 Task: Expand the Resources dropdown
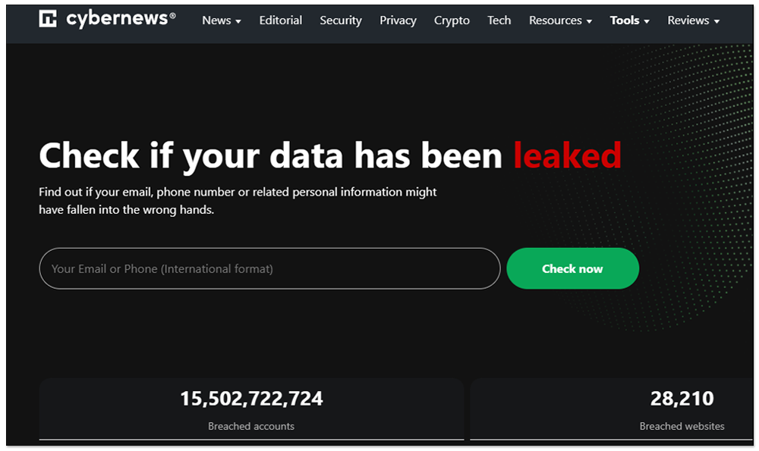tap(560, 20)
